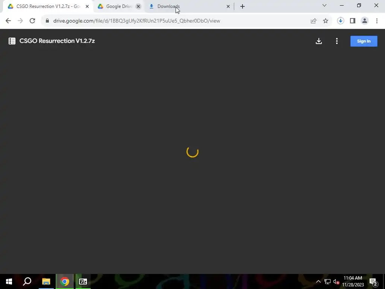View site information lock icon

pyautogui.click(x=47, y=21)
